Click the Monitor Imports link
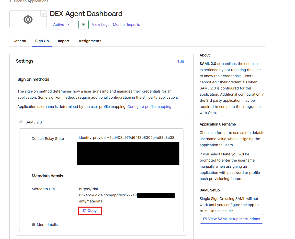 [126, 25]
